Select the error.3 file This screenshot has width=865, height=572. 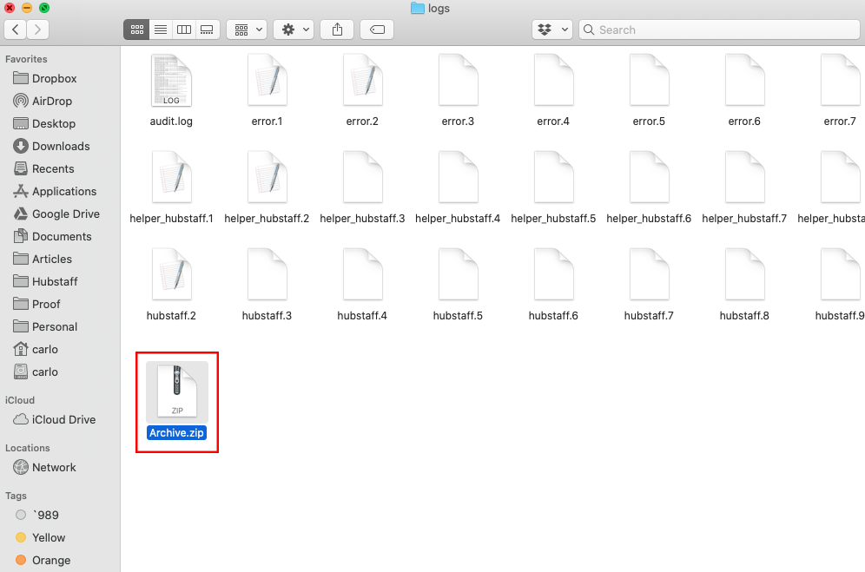click(x=458, y=91)
